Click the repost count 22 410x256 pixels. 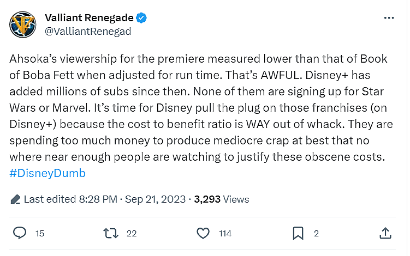pos(131,234)
